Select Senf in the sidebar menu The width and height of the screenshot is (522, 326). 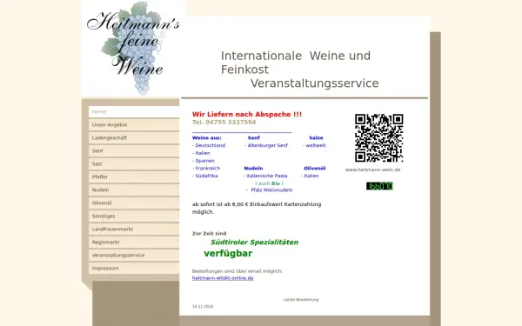pyautogui.click(x=134, y=150)
